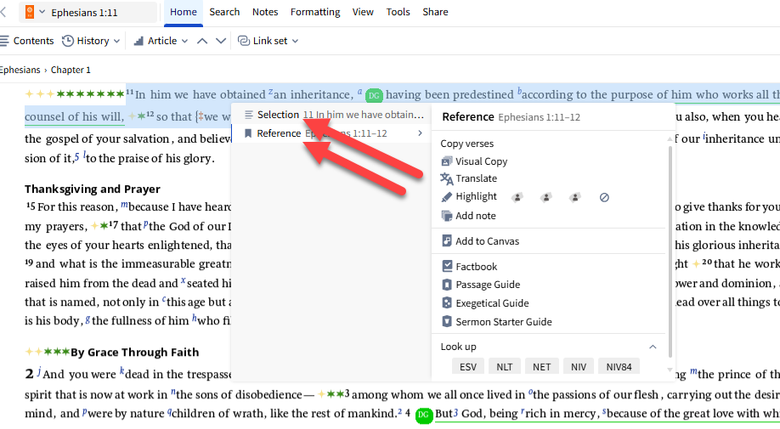Screen dimensions: 780x429
Task: Go to next article with down arrow
Action: tap(221, 41)
